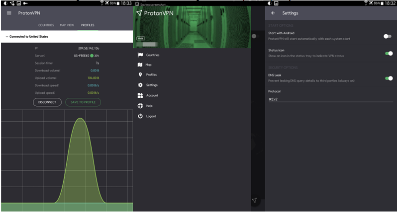Click Save to Profile button

[83, 102]
